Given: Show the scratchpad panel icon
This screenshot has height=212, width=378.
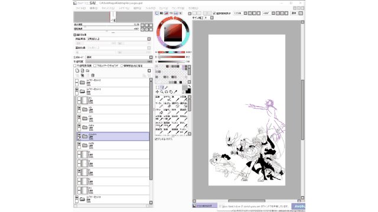Looking at the screenshot, I should tap(181, 13).
